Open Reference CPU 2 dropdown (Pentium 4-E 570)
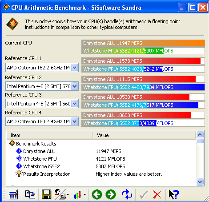209x202 pixels. (74, 86)
